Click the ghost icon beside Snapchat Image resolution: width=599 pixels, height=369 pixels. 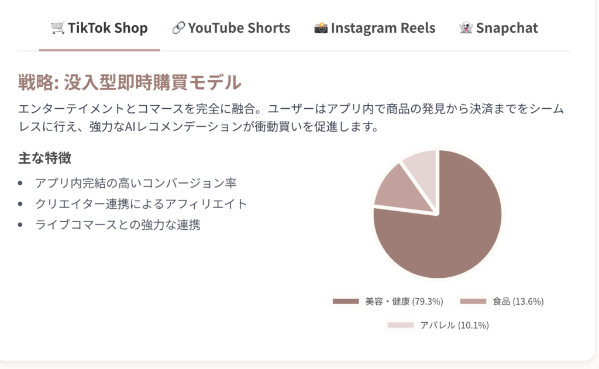click(x=466, y=27)
